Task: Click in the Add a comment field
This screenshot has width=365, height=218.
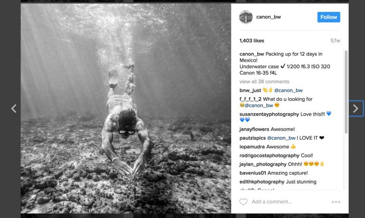Action: coord(285,202)
